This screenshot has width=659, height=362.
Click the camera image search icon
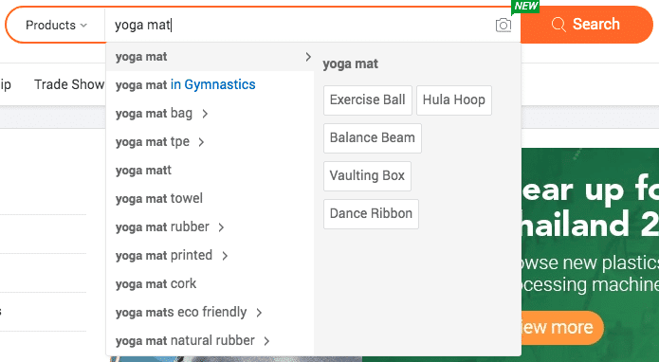click(503, 26)
